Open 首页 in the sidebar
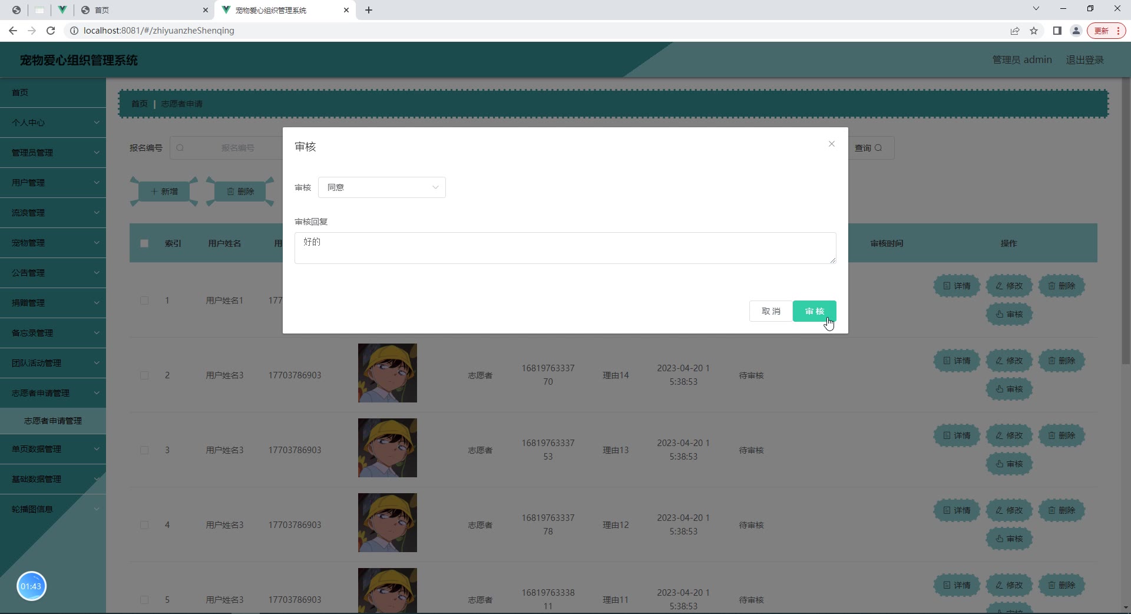 coord(53,93)
